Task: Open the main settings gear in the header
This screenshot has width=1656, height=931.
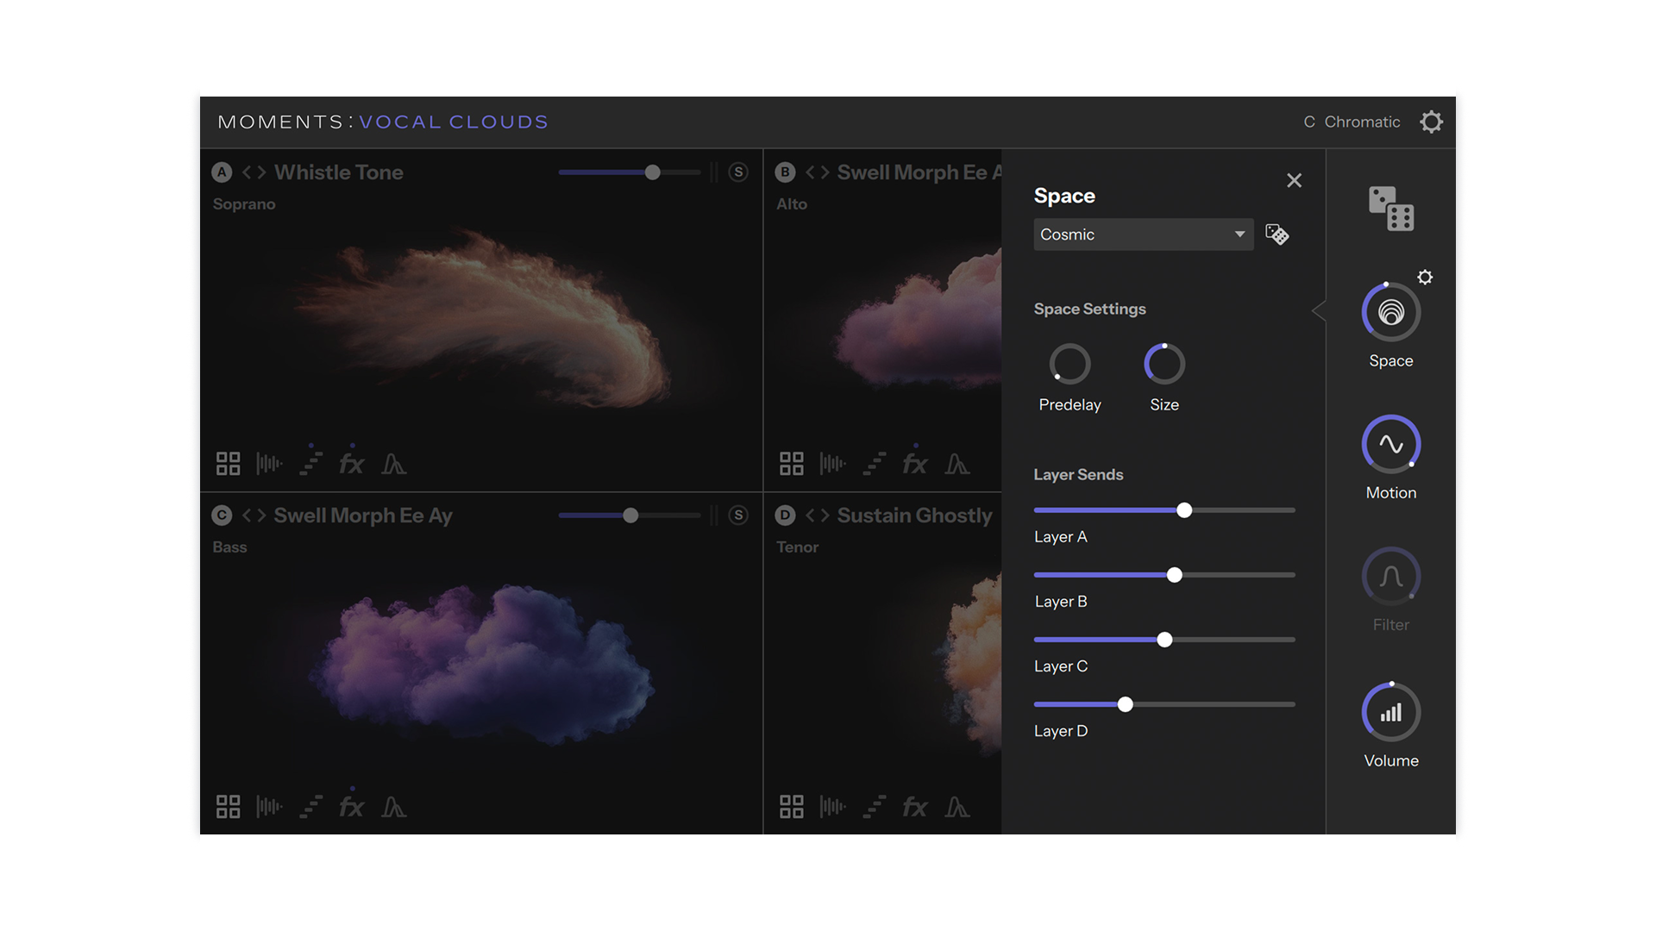Action: tap(1431, 122)
